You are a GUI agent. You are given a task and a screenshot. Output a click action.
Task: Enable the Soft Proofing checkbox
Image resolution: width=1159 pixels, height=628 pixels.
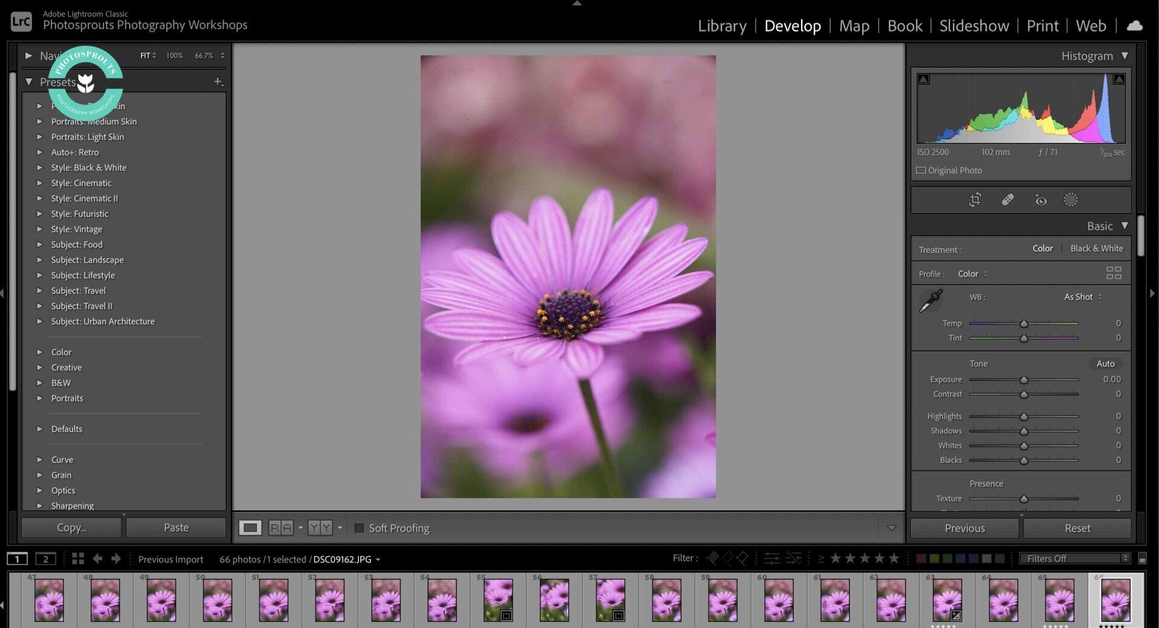[359, 528]
